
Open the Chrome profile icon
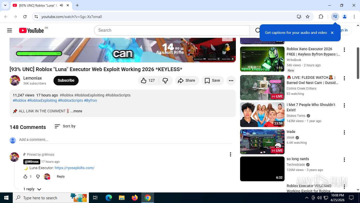pos(345,17)
